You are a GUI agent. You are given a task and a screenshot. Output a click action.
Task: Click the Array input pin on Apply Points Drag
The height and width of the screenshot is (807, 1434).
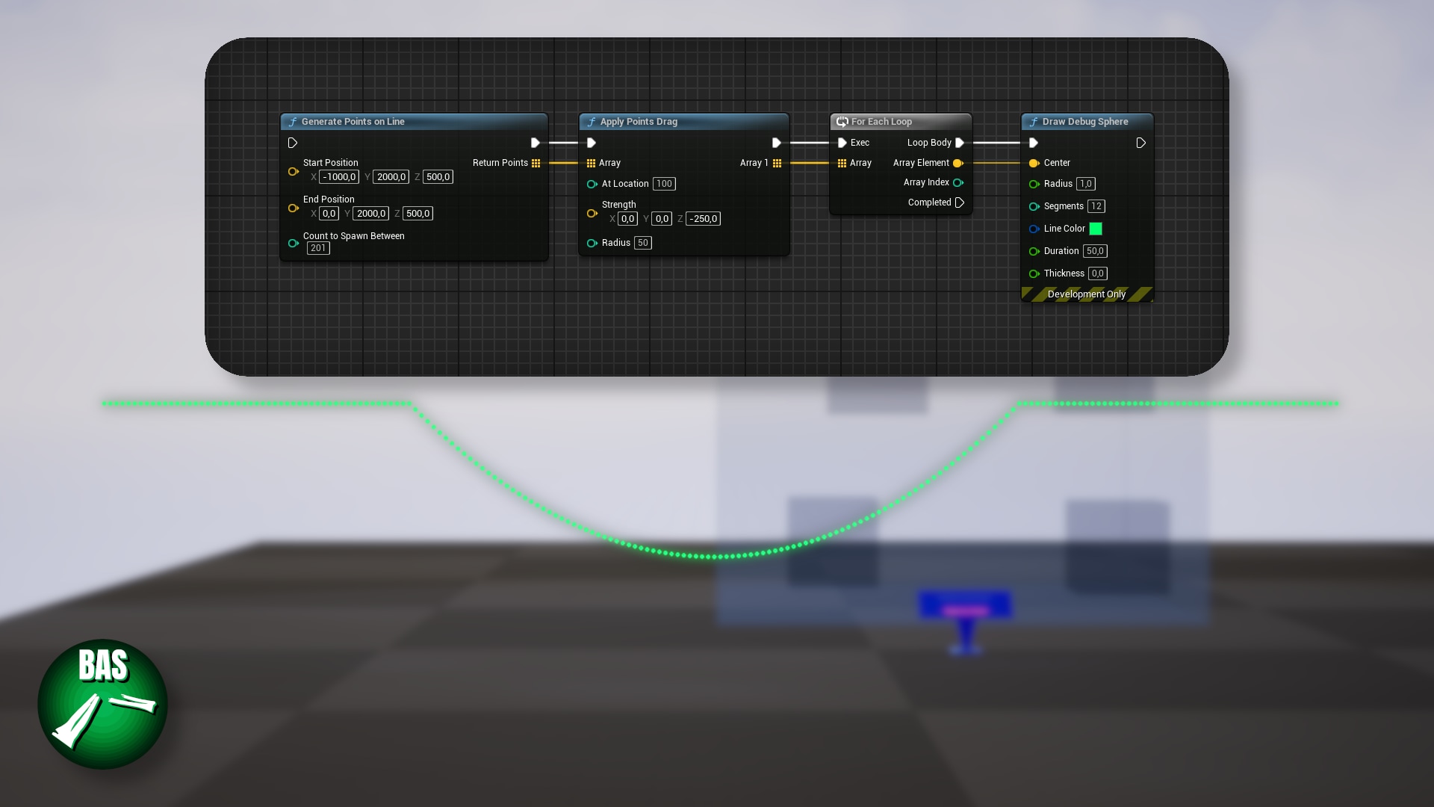point(591,163)
